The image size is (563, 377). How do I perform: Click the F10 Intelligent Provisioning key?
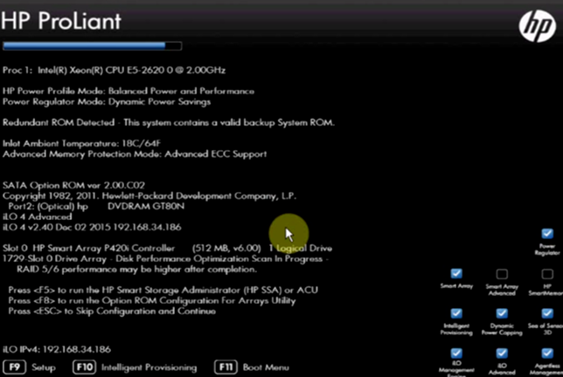point(85,367)
